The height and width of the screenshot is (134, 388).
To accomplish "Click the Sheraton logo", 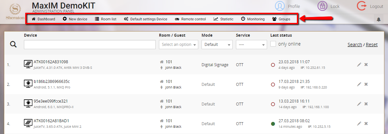I will [x=15, y=11].
